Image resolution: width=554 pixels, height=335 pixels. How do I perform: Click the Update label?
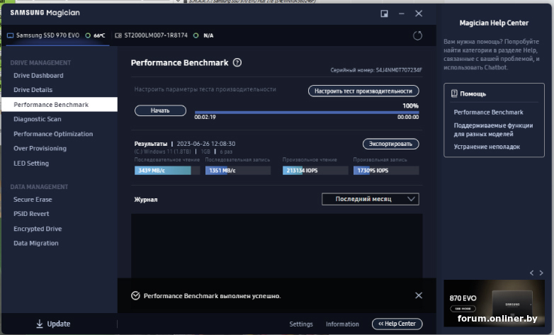pos(59,324)
